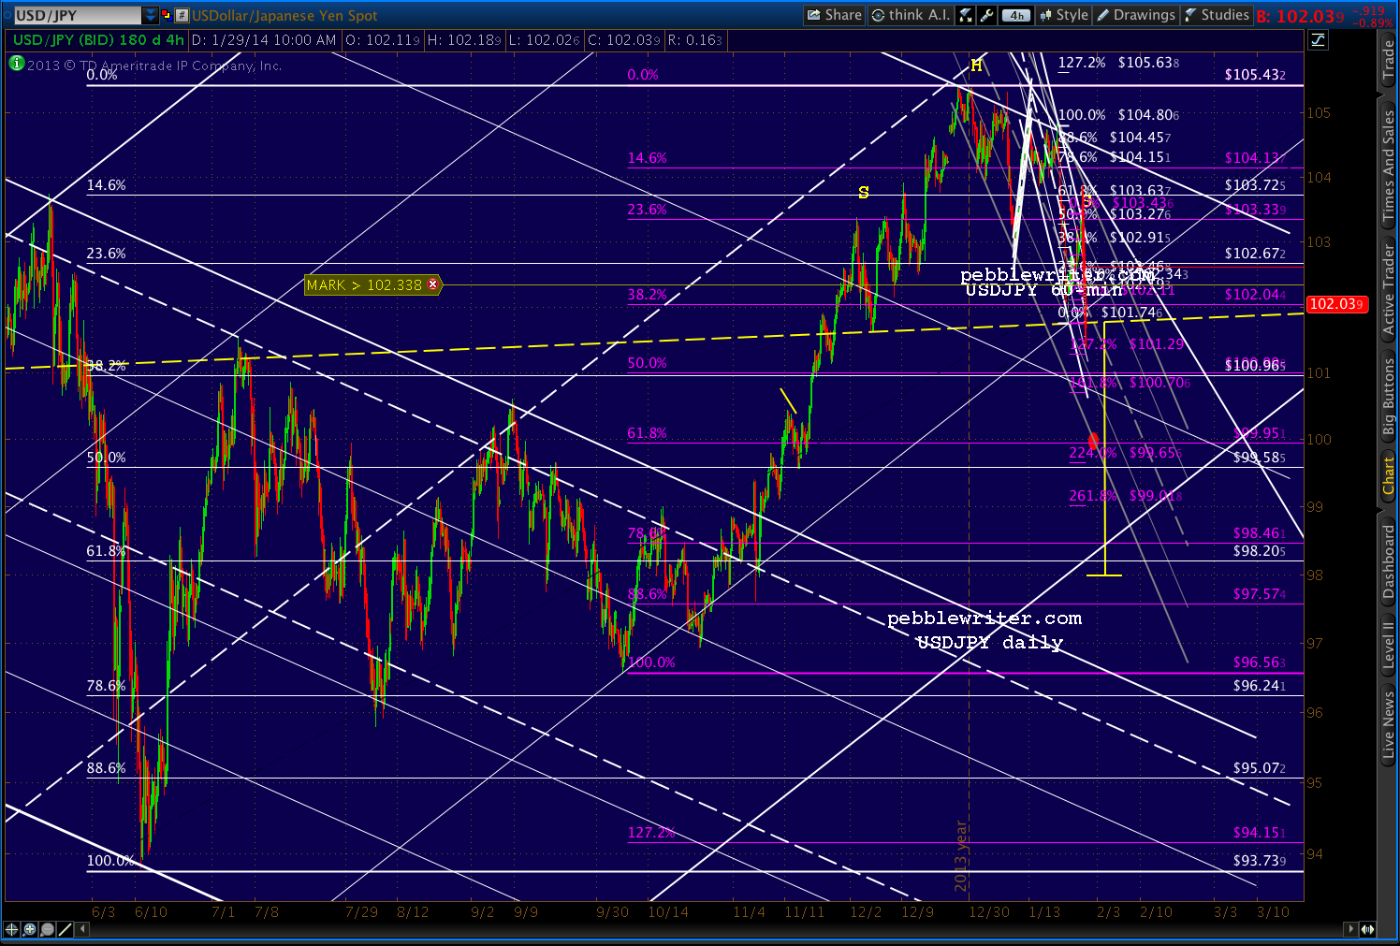The image size is (1400, 946).
Task: Click the '9/30' date on time axis
Action: pos(613,911)
